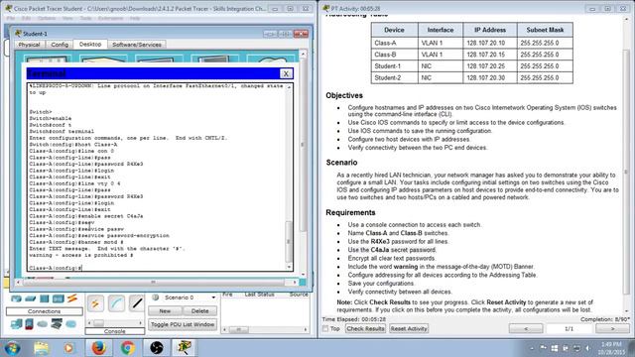Click the Class-A cell in the Addressing Table
Viewport: 635px width, 357px height.
pyautogui.click(x=395, y=43)
